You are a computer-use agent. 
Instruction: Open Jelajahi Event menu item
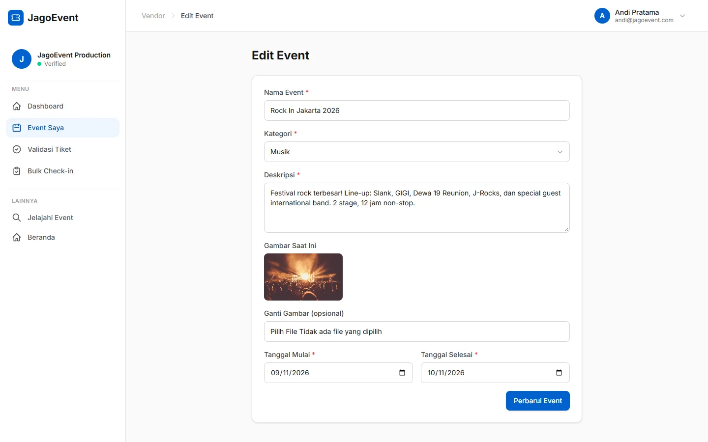click(63, 218)
